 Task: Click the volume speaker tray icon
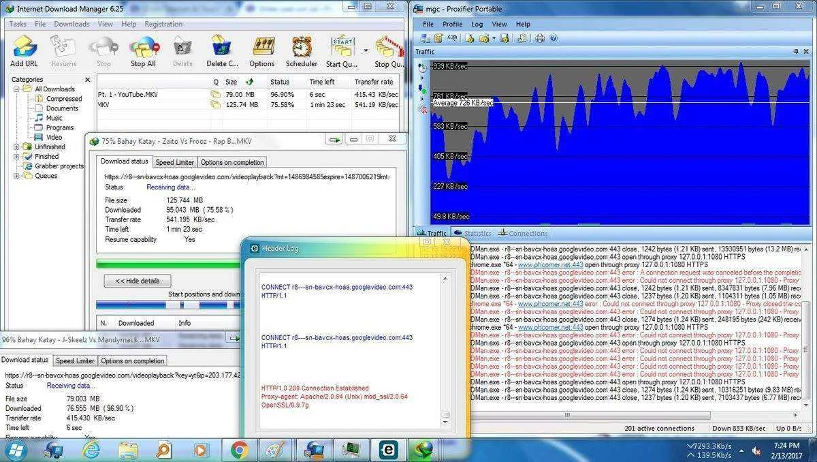point(755,450)
